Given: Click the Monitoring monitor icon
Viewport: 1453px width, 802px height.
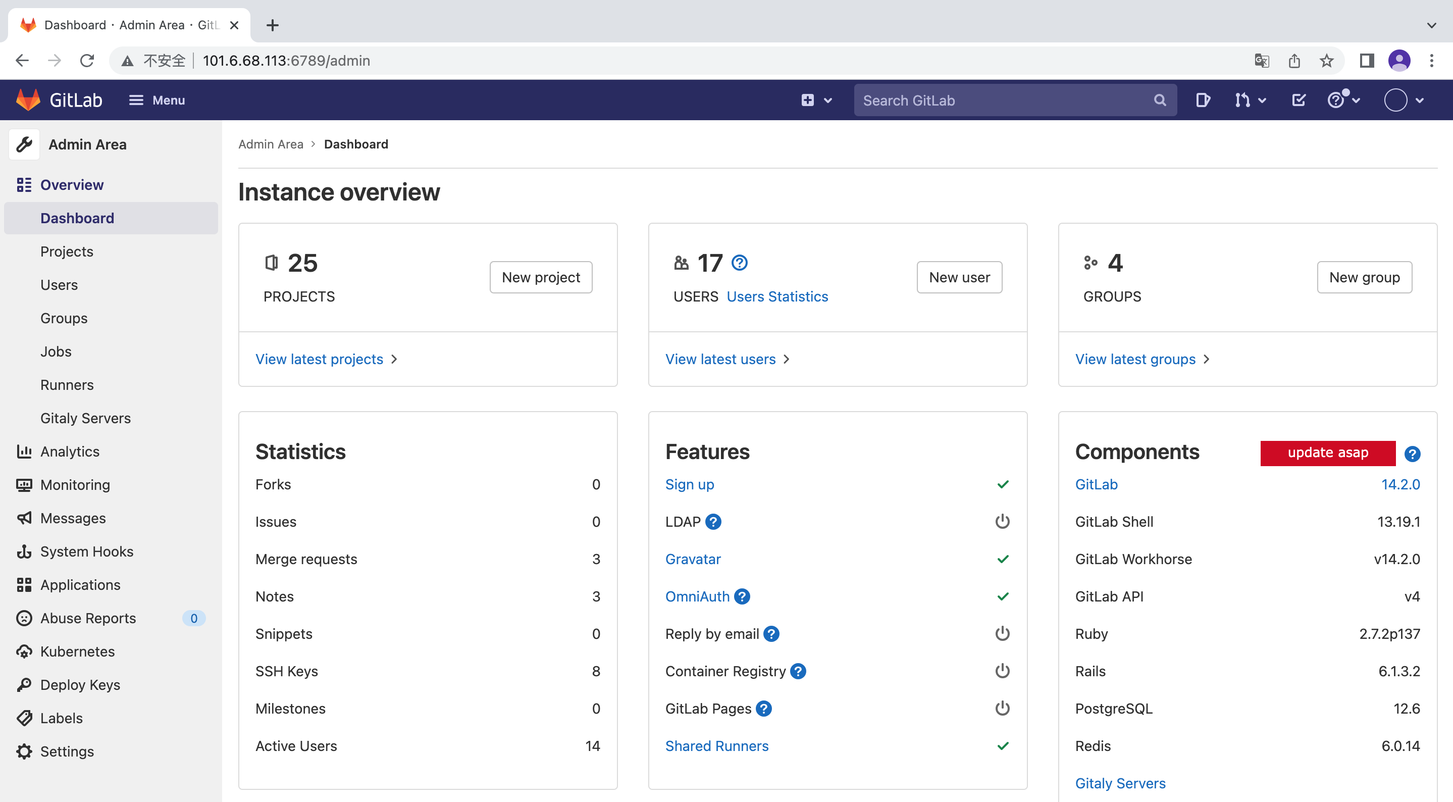Looking at the screenshot, I should click(24, 484).
